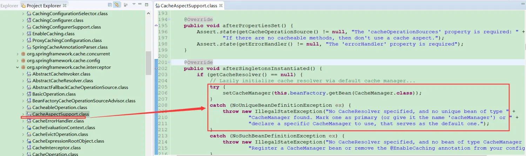Click Collapse All in Project Explorer toolbar
The height and width of the screenshot is (156, 526).
click(x=110, y=5)
